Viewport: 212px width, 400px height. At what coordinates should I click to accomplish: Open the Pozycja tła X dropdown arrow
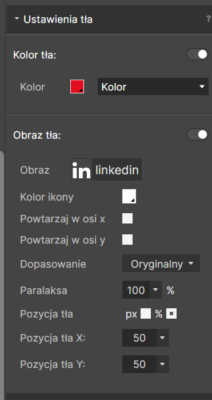click(x=163, y=338)
